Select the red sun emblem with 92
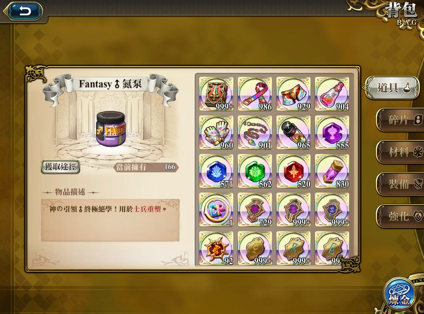Image resolution: width=424 pixels, height=314 pixels. click(x=216, y=248)
